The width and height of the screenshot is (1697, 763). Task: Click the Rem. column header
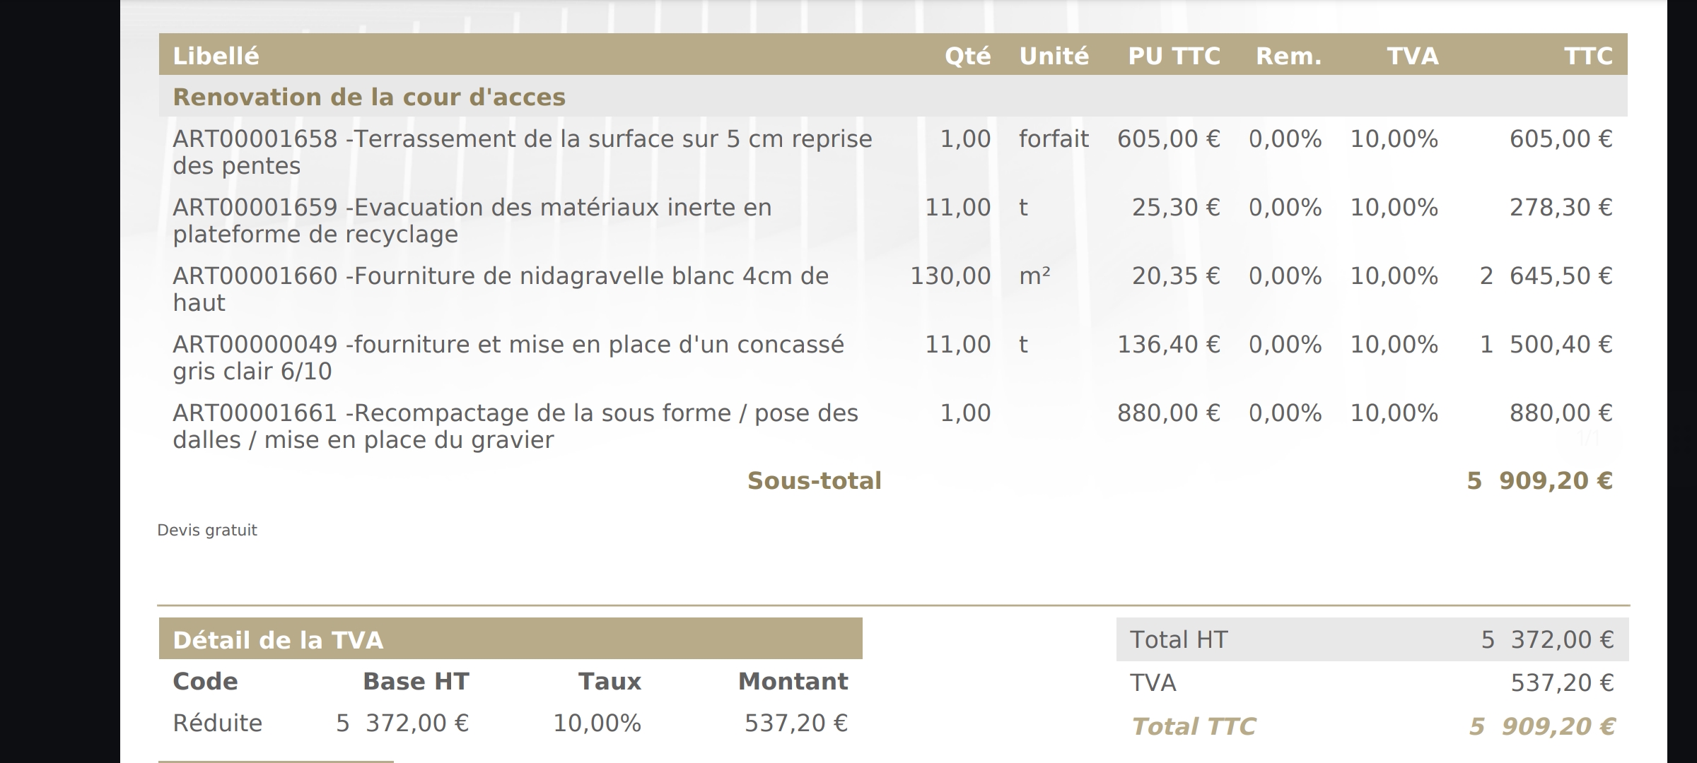1288,56
